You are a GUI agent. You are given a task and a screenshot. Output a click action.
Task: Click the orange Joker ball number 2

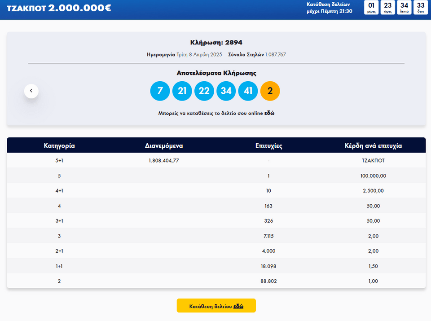(x=270, y=91)
